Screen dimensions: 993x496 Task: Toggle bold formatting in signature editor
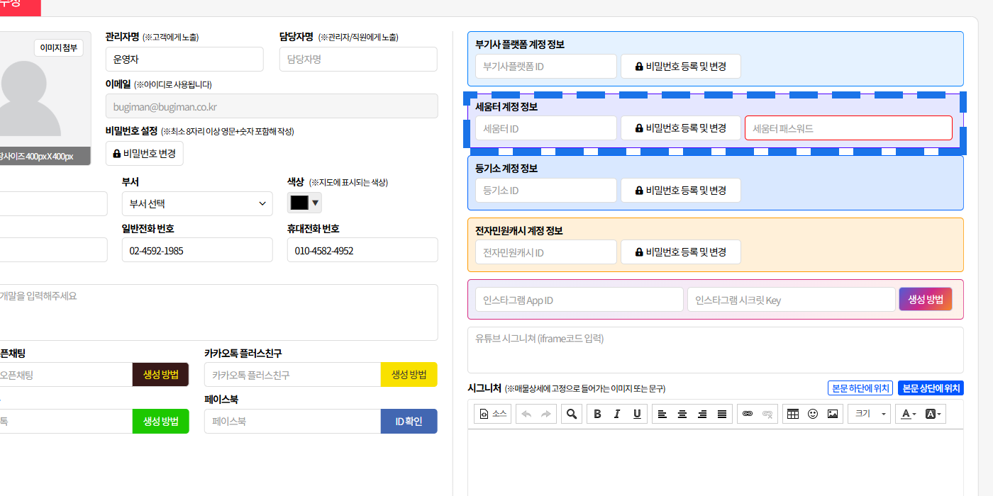[597, 414]
